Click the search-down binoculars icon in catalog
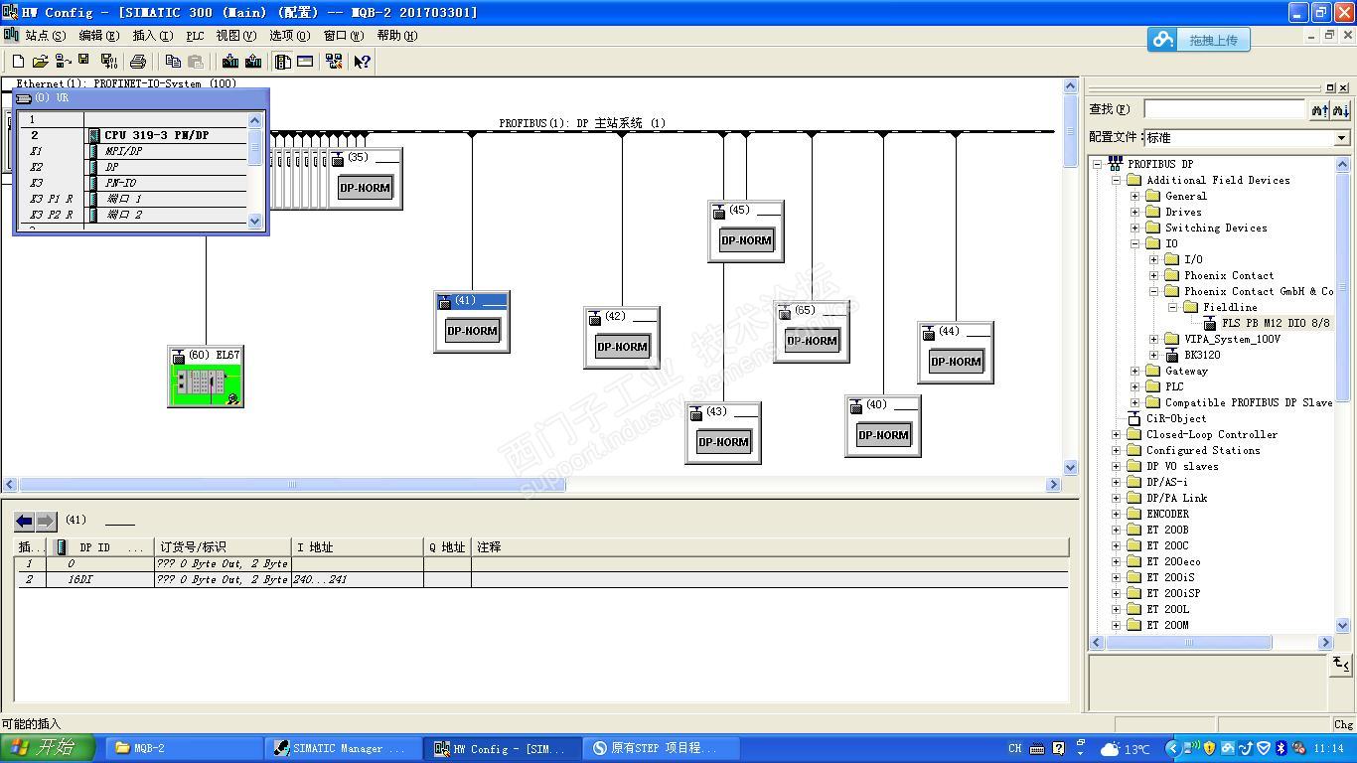The width and height of the screenshot is (1357, 763). pos(1340,109)
